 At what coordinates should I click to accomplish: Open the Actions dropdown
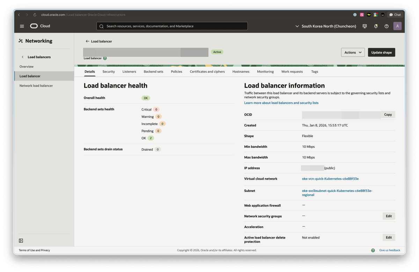[353, 52]
